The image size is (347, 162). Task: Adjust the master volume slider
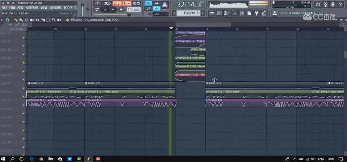coord(82,8)
